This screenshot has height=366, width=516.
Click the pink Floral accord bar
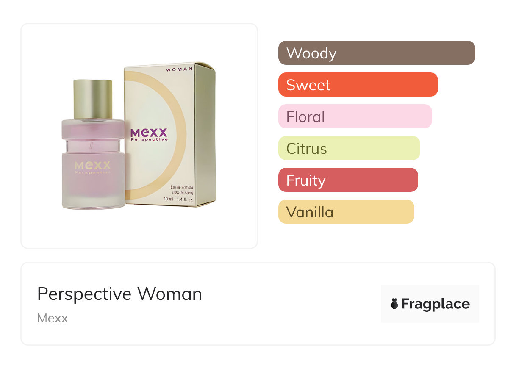pos(355,116)
